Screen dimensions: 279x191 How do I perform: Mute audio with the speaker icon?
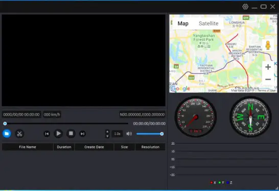[129, 134]
